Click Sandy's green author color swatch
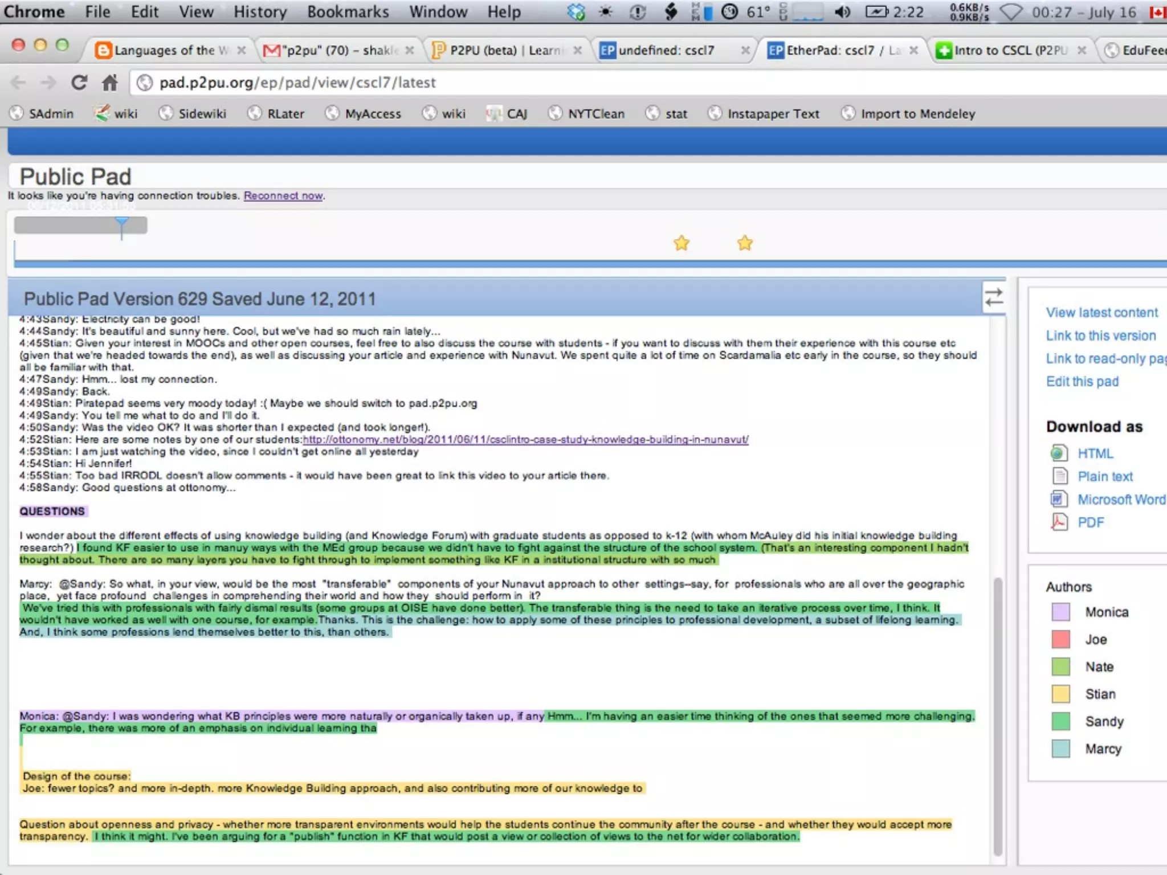 [x=1060, y=722]
